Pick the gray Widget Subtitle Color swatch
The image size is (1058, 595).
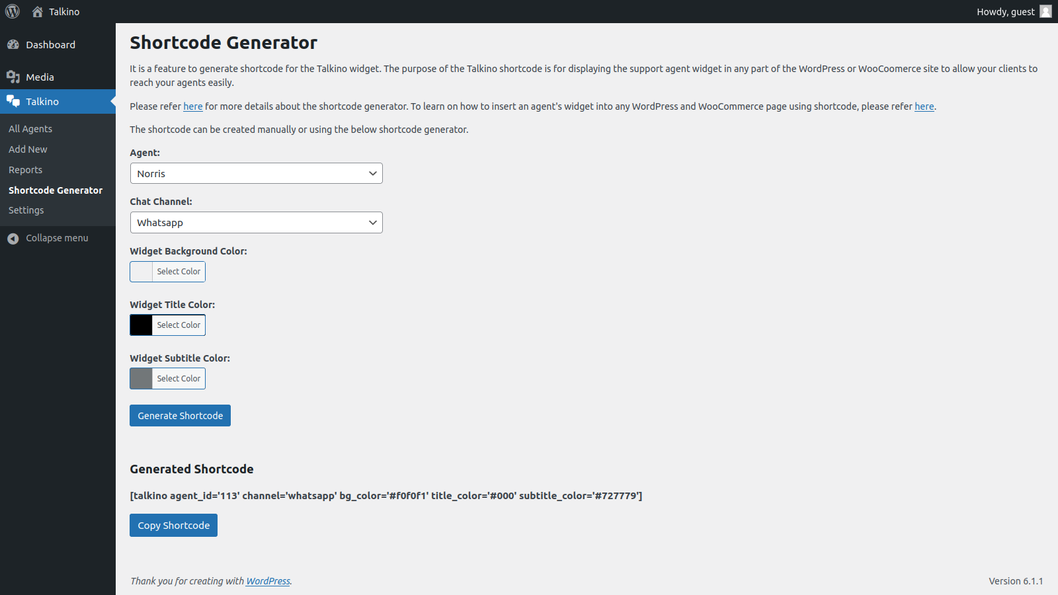(x=142, y=379)
